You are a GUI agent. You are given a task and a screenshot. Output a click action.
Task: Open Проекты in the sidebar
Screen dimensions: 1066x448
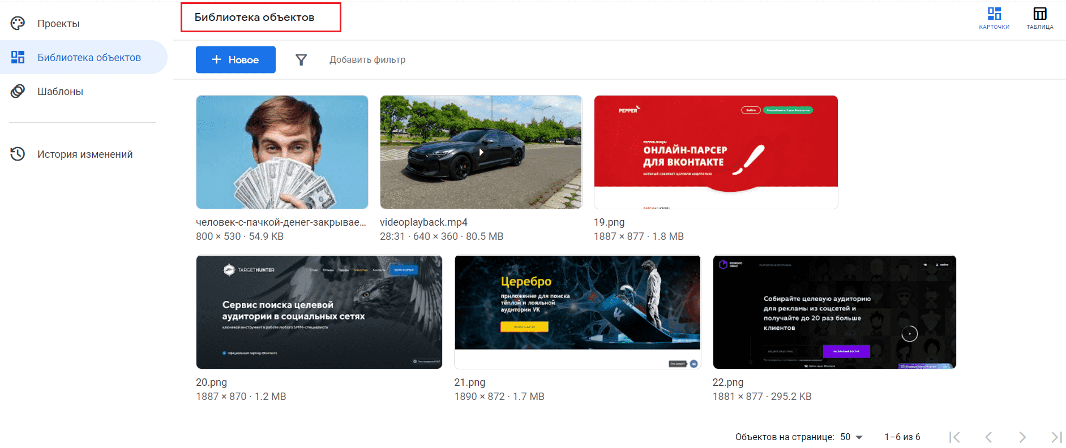coord(58,24)
